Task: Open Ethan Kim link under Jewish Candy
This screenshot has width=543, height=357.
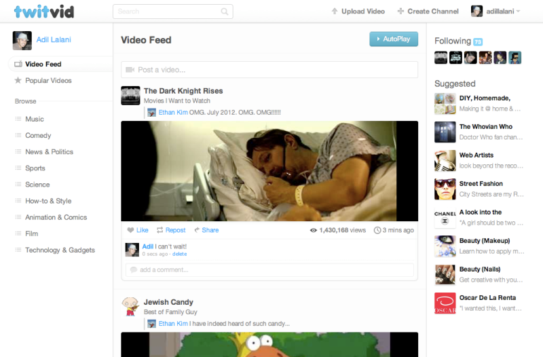Action: tap(173, 324)
